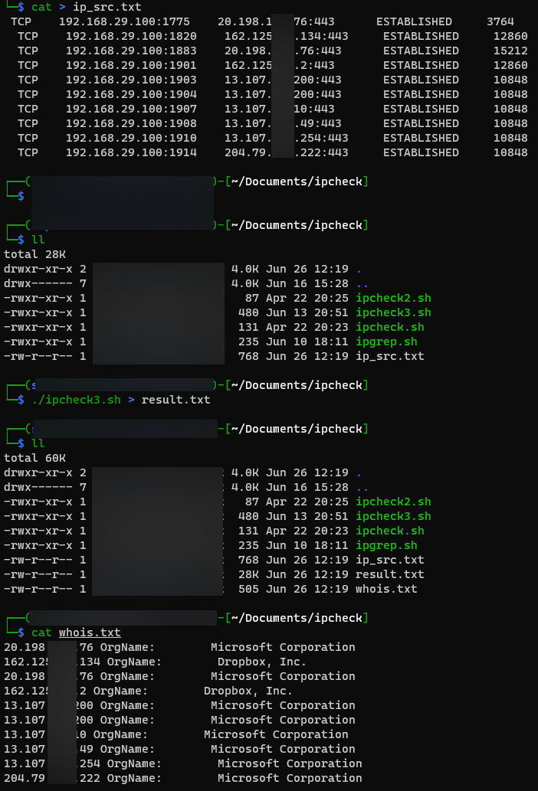Click 'result.txt' in the redirect command
Viewport: 538px width, 791px height.
(176, 400)
